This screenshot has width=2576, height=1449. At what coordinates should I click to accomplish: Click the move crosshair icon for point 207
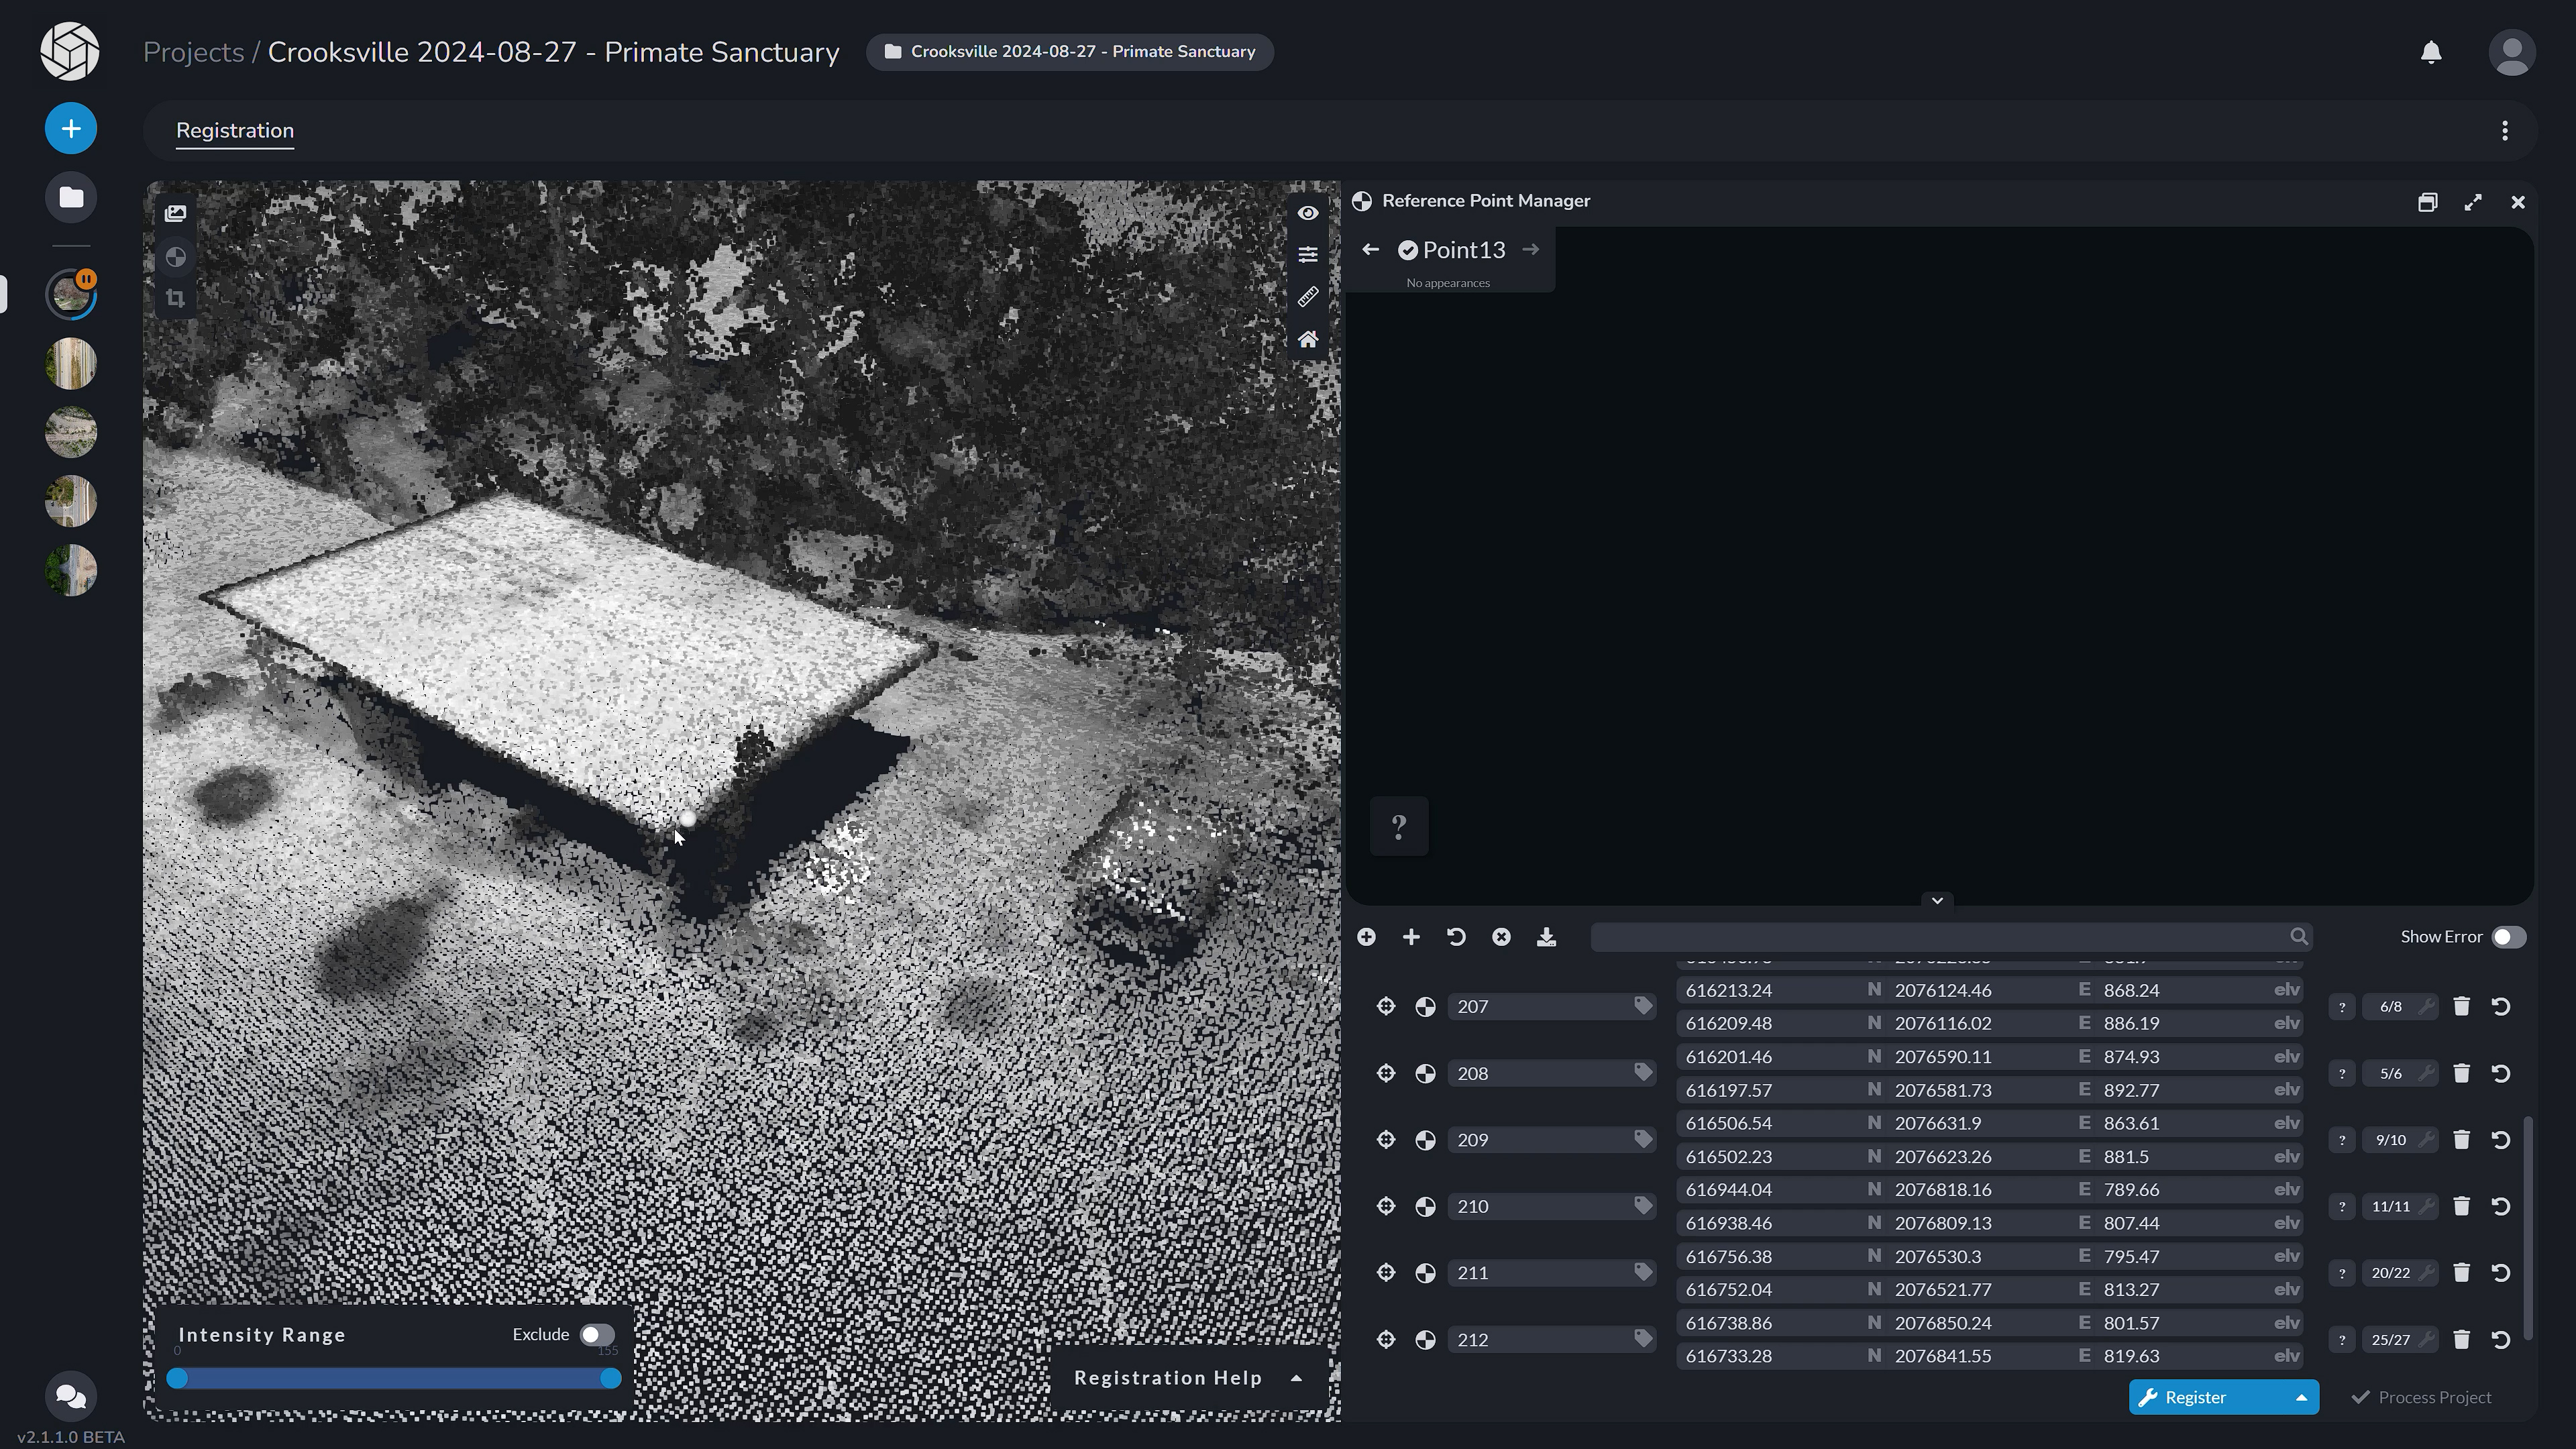pos(1385,1006)
